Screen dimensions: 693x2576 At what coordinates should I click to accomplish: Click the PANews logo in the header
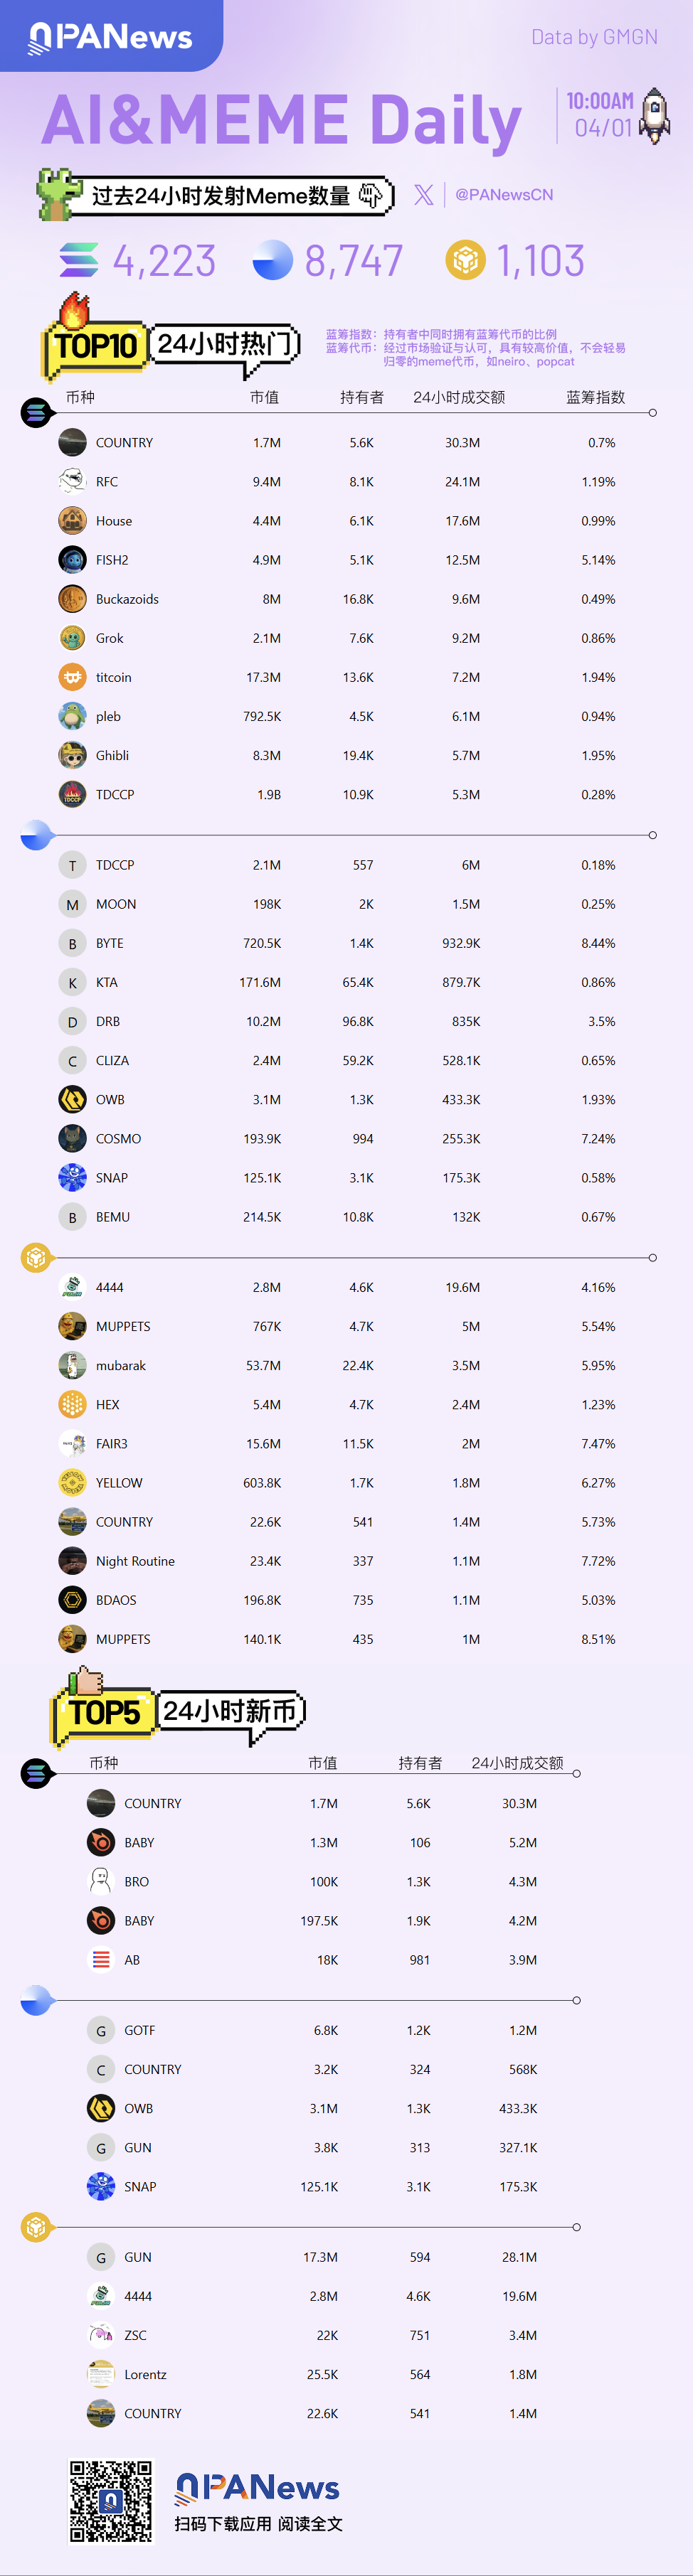110,37
